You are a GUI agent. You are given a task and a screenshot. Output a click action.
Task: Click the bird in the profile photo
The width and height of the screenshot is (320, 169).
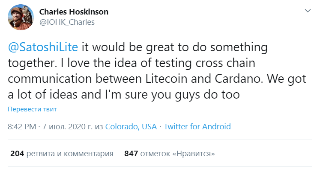(26, 14)
